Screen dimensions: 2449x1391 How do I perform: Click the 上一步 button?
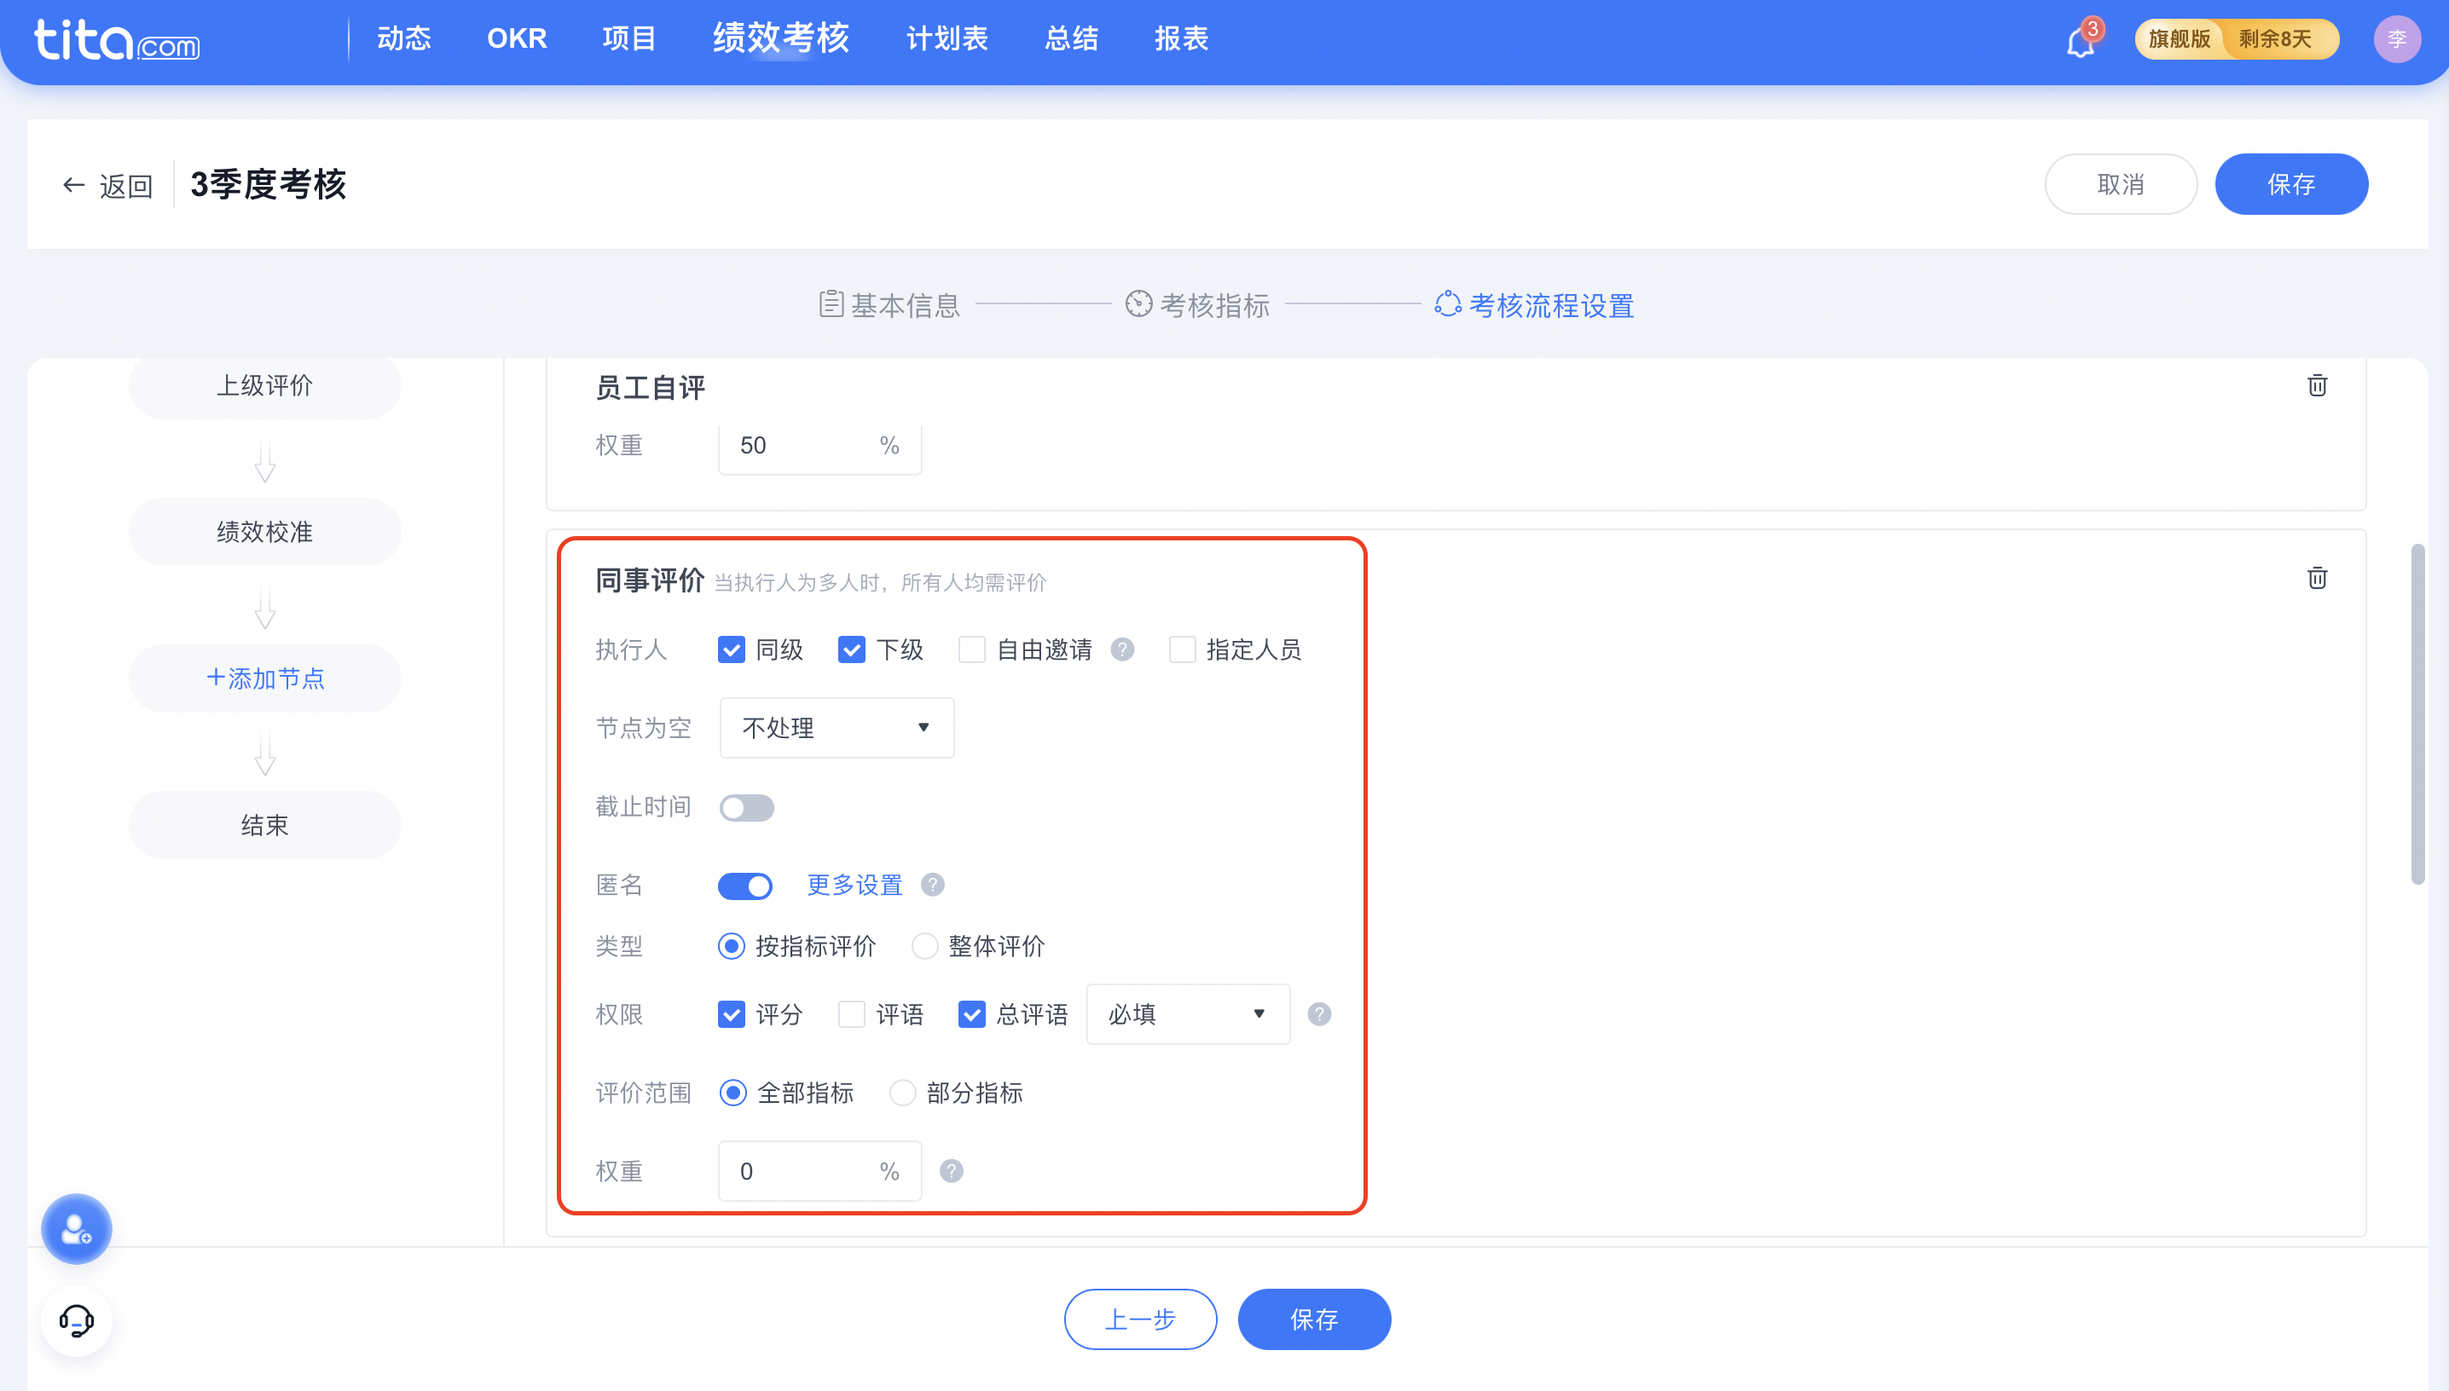(x=1140, y=1320)
